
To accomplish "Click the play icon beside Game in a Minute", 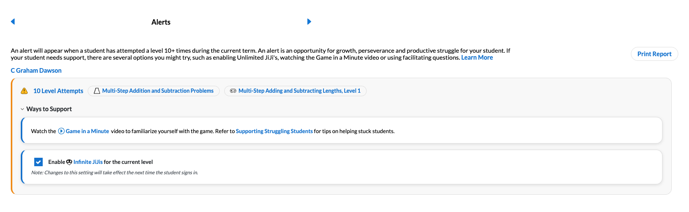I will coord(61,131).
